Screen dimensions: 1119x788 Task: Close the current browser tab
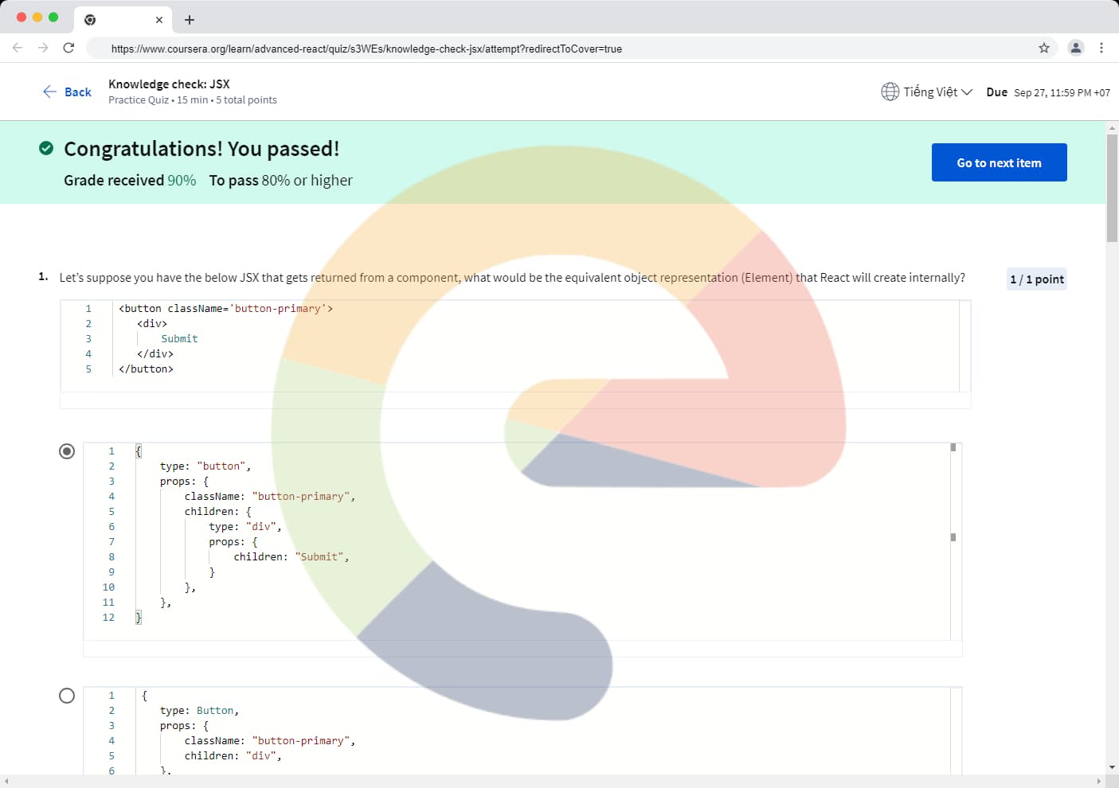click(159, 20)
